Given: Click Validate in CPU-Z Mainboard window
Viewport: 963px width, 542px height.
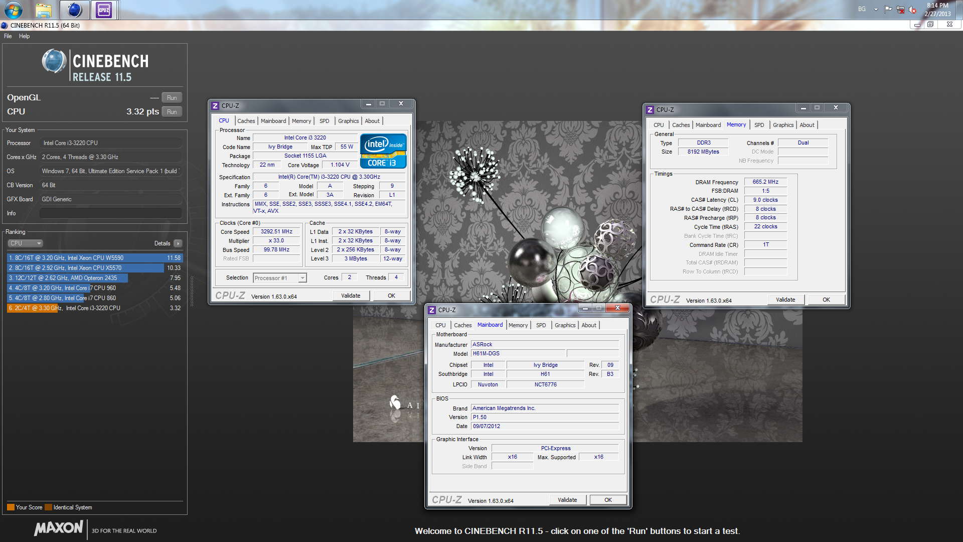Looking at the screenshot, I should pyautogui.click(x=568, y=500).
